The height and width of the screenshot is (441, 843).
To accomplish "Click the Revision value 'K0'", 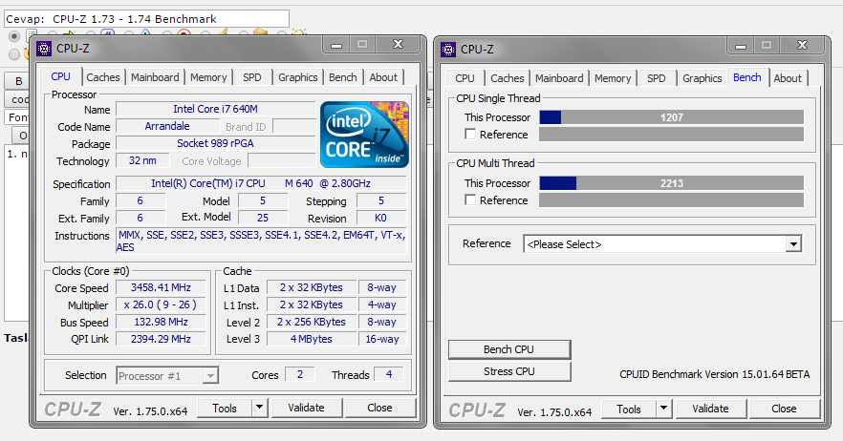I will click(380, 218).
